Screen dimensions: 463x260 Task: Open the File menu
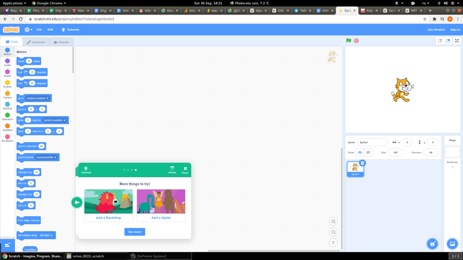(39, 30)
